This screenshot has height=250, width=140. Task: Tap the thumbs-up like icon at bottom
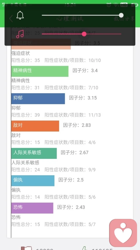point(84,248)
